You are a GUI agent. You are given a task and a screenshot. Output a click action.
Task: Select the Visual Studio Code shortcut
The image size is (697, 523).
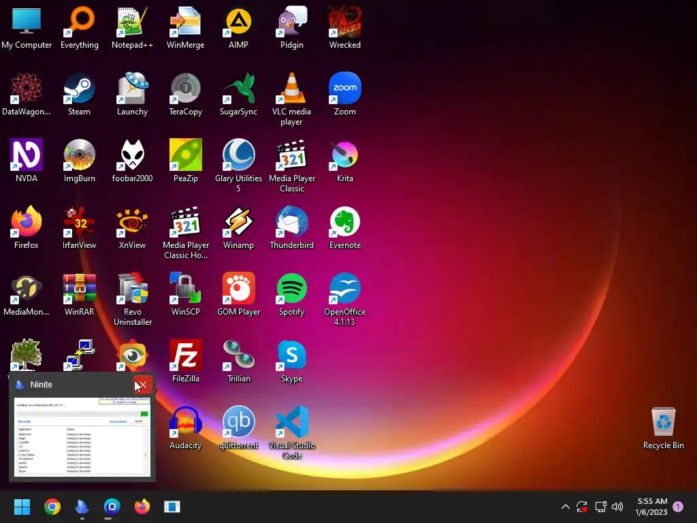[291, 433]
